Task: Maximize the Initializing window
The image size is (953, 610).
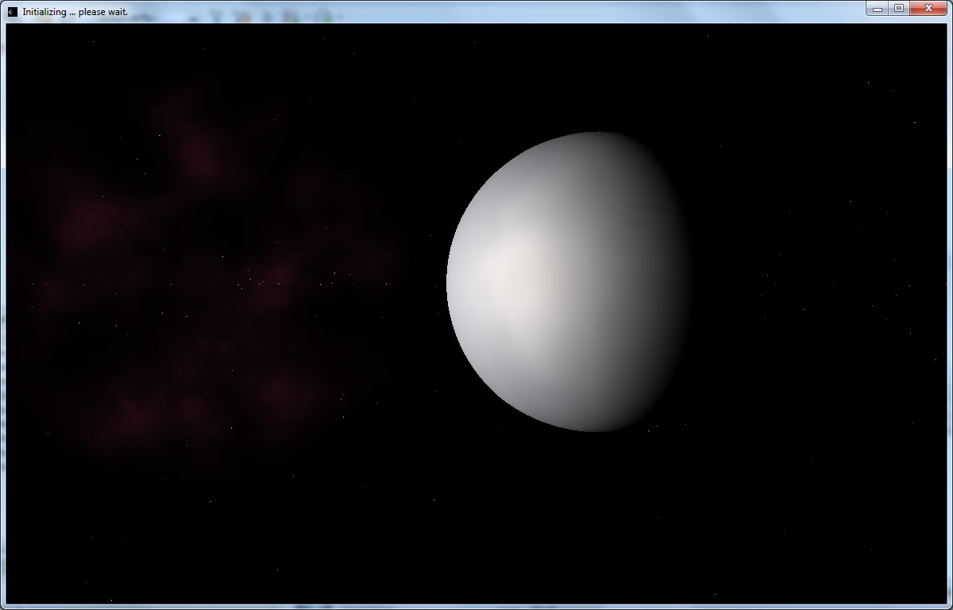Action: tap(899, 9)
